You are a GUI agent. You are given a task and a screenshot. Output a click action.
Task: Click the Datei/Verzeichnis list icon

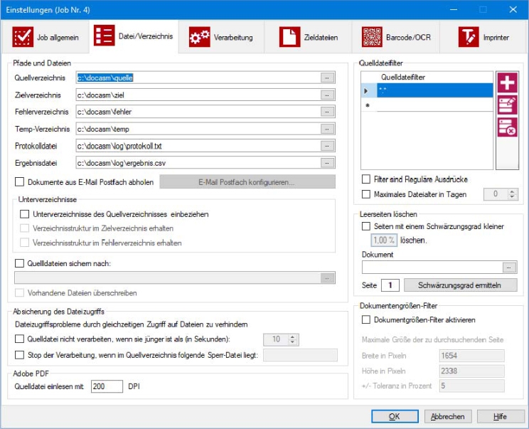(x=104, y=36)
